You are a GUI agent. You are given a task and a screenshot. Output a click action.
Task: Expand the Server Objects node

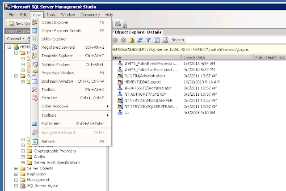[x=16, y=168]
